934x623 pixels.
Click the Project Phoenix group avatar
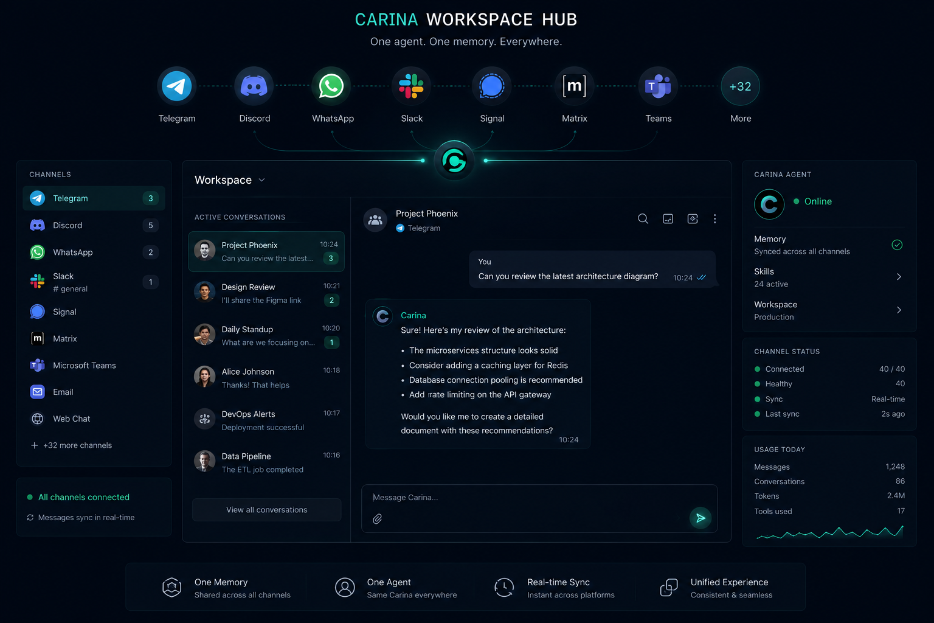[x=375, y=220]
